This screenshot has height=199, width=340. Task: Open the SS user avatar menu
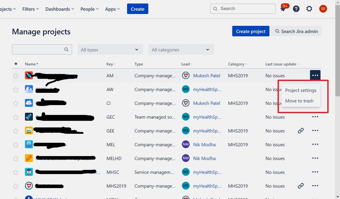click(323, 9)
